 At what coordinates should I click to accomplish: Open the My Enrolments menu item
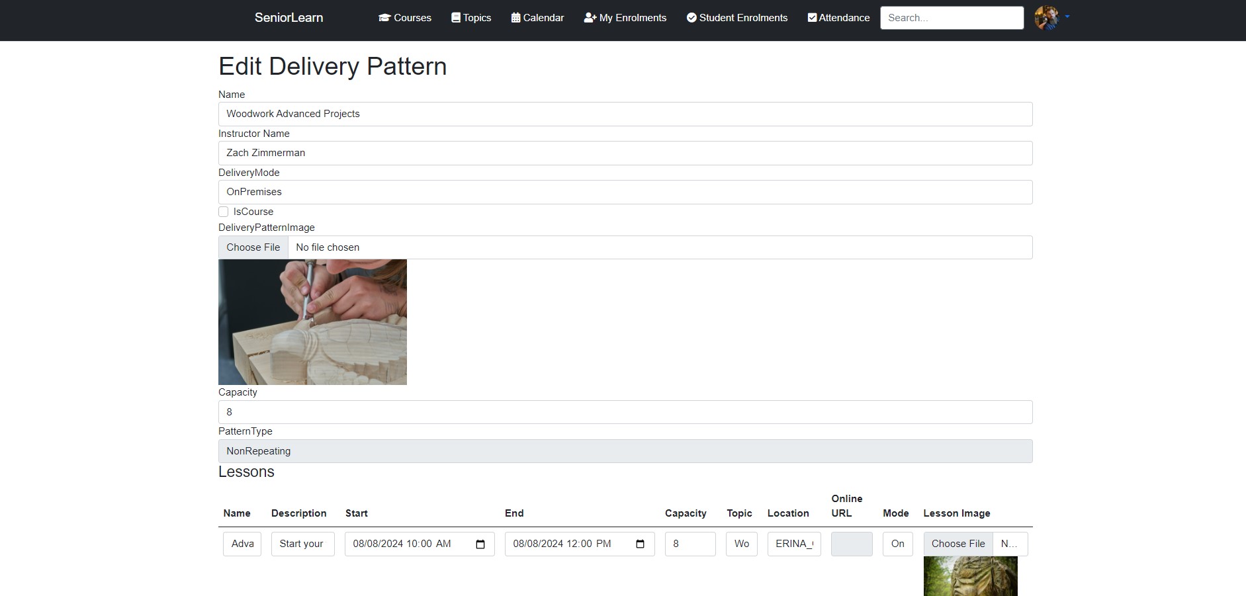[x=633, y=18]
